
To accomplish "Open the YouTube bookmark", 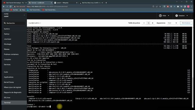I will [14, 10].
